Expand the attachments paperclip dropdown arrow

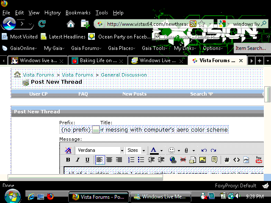(x=194, y=151)
